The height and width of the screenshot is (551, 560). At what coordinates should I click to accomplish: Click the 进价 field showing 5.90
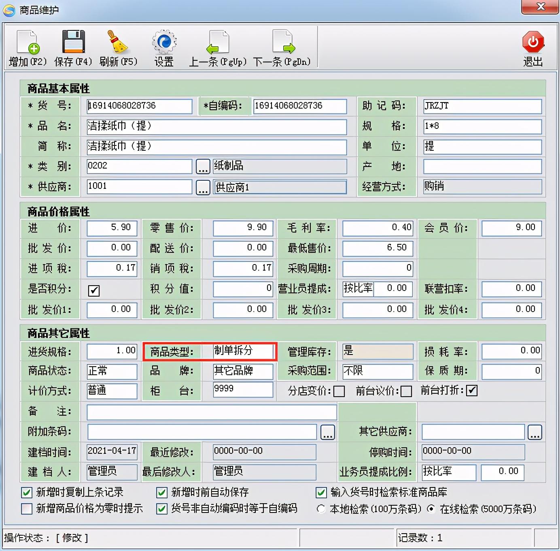112,228
